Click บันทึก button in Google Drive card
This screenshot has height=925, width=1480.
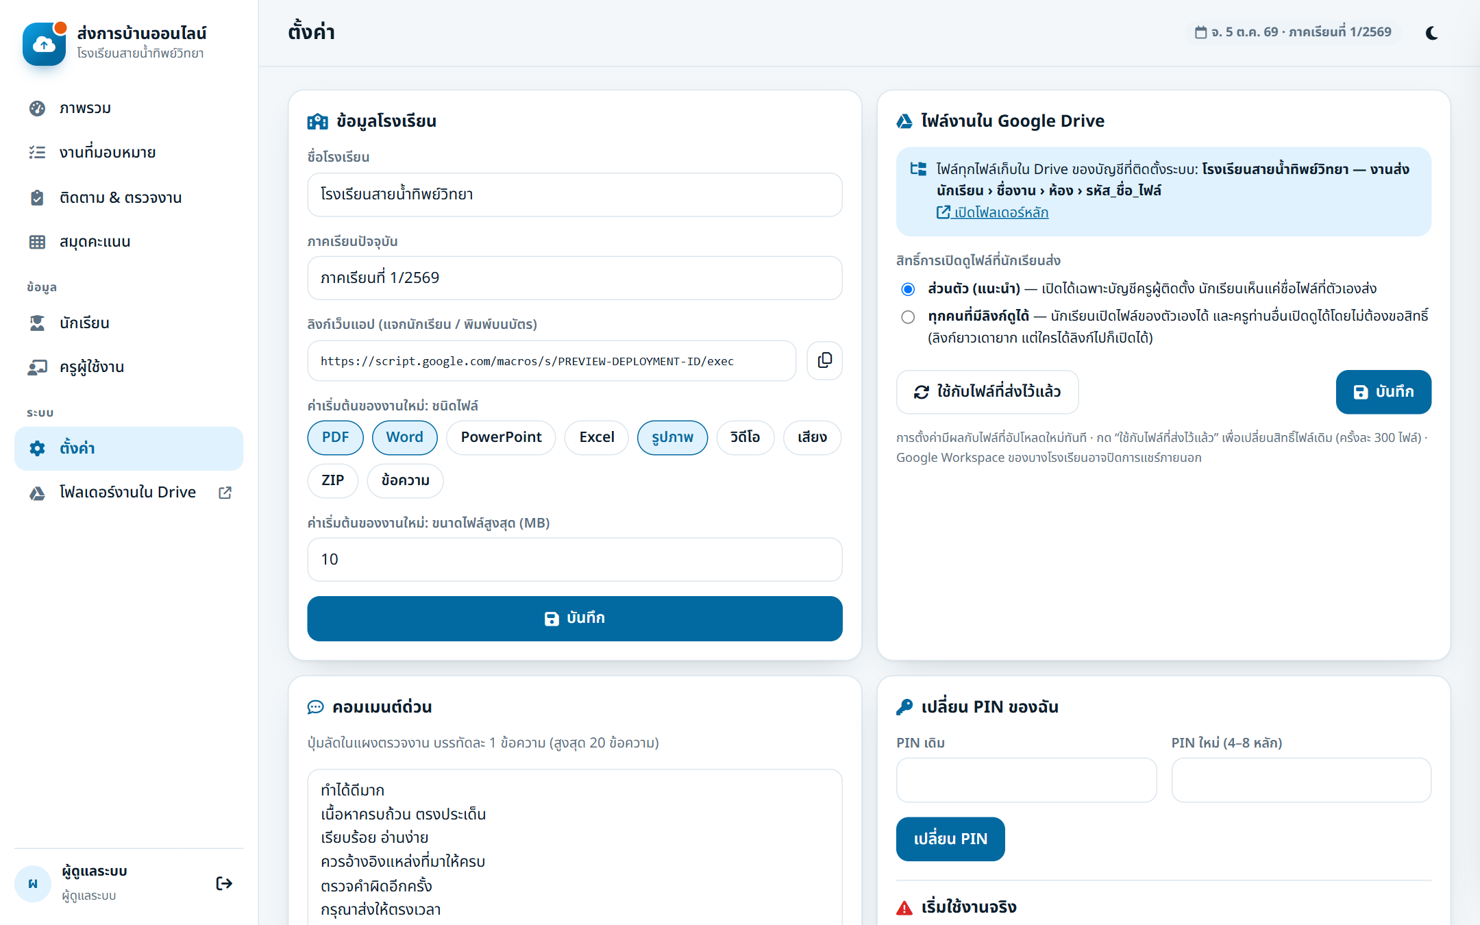pyautogui.click(x=1383, y=392)
